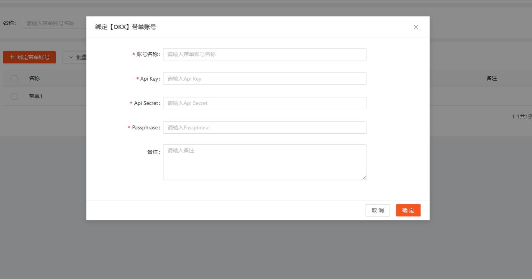Close the OKX bind account dialog
This screenshot has width=532, height=279.
[416, 27]
